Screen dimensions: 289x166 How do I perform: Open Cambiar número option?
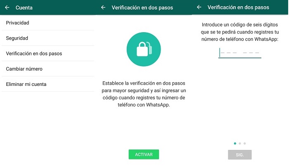click(x=48, y=69)
